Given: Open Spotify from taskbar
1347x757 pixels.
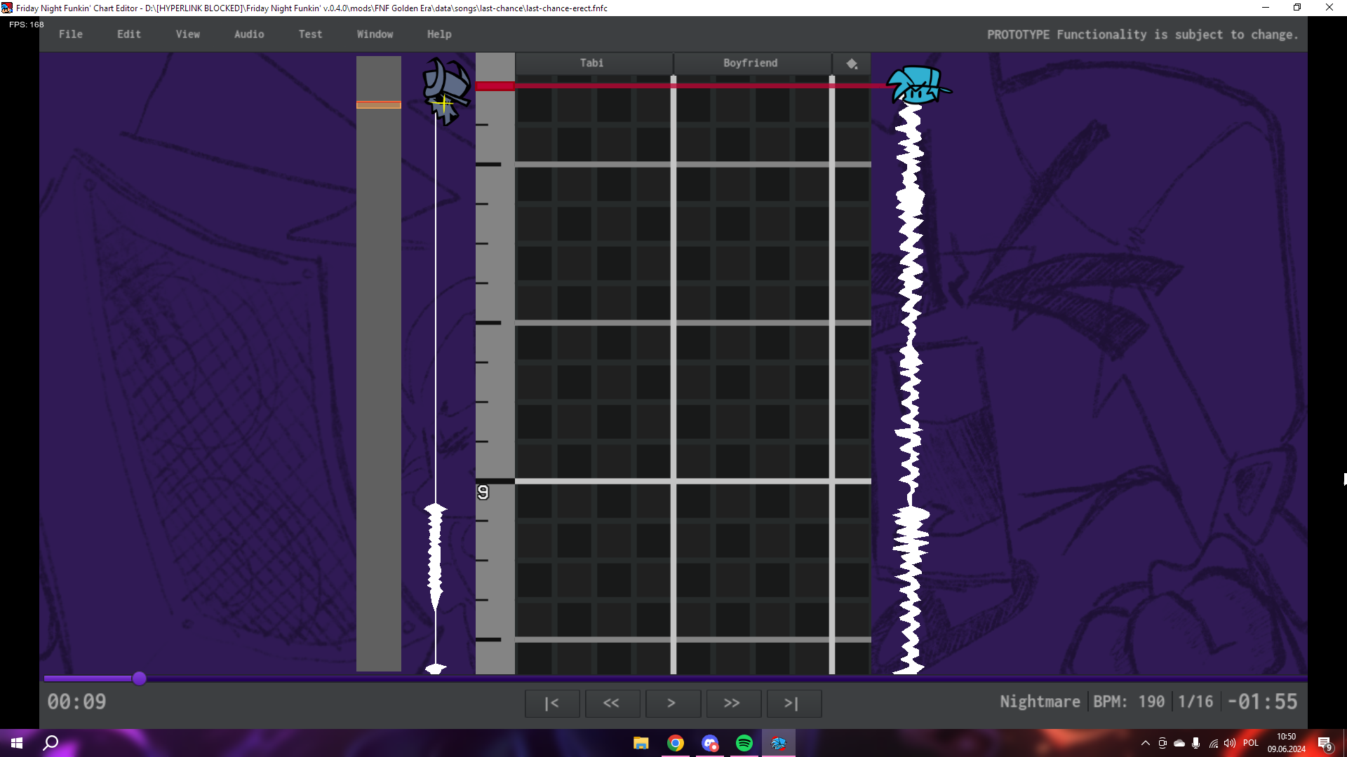Looking at the screenshot, I should click(x=744, y=743).
